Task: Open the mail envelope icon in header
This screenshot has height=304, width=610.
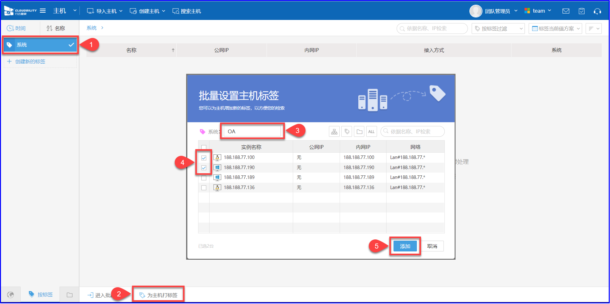Action: point(566,11)
